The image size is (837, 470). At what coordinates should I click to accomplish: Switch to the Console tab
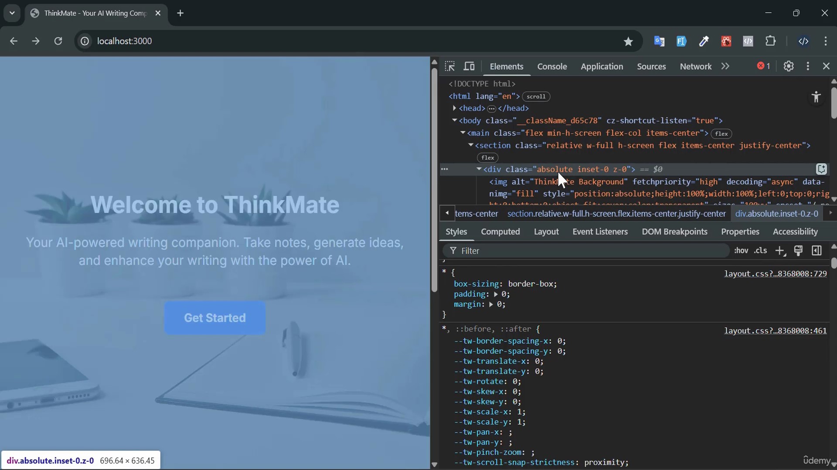coord(552,67)
